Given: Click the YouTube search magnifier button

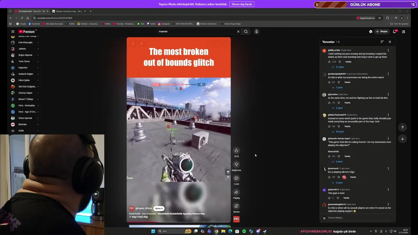Looking at the screenshot, I should (246, 32).
